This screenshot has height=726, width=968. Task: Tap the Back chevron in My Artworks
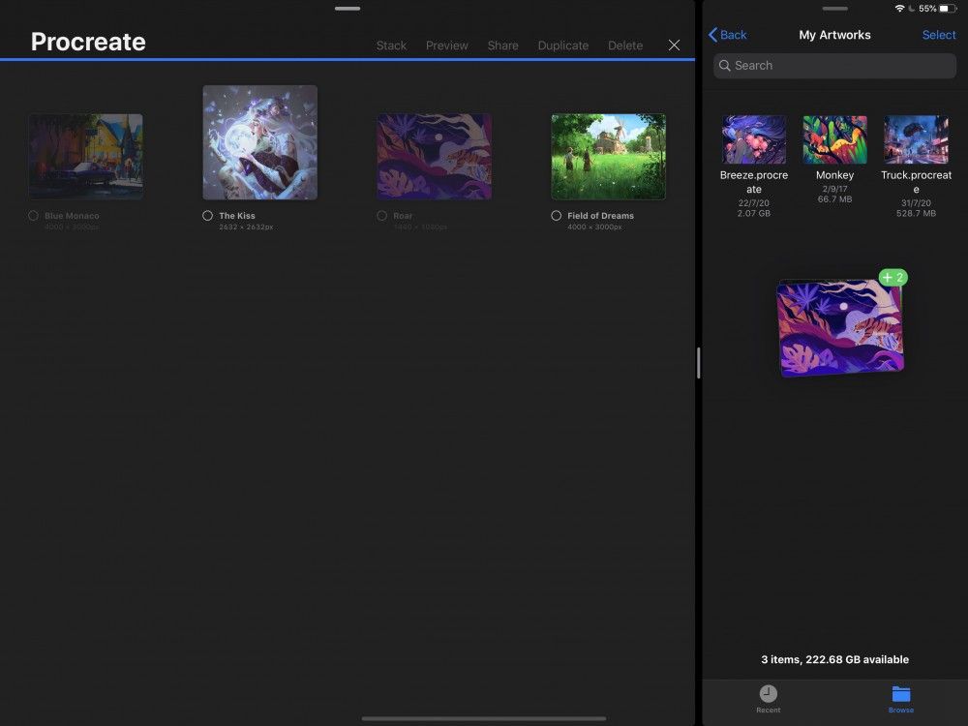[716, 35]
